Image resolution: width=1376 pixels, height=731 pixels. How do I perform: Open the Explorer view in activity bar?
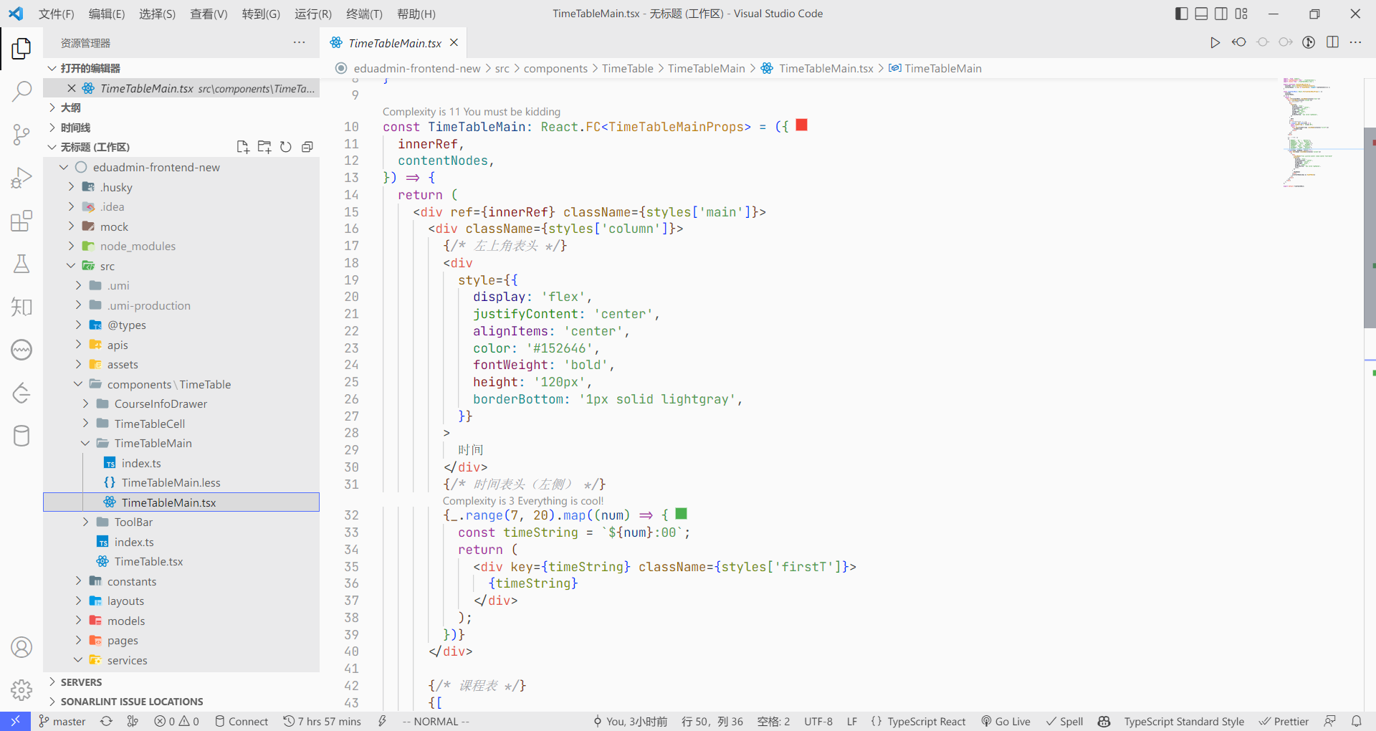click(21, 49)
